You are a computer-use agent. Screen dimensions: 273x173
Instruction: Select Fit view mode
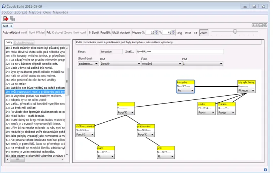196,33
